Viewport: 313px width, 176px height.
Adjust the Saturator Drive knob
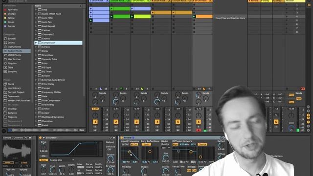[44, 147]
